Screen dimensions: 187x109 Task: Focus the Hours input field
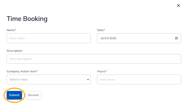(x=139, y=79)
